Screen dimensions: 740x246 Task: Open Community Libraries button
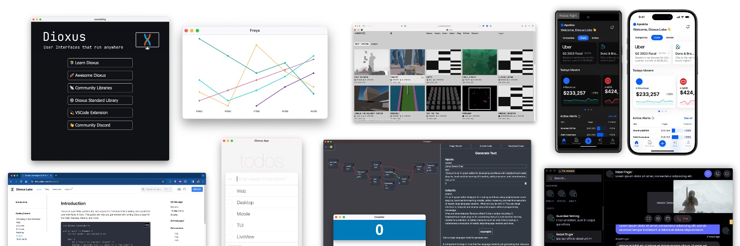100,88
